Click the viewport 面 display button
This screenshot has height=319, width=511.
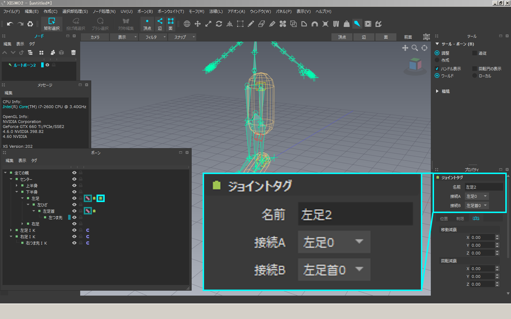pyautogui.click(x=386, y=37)
